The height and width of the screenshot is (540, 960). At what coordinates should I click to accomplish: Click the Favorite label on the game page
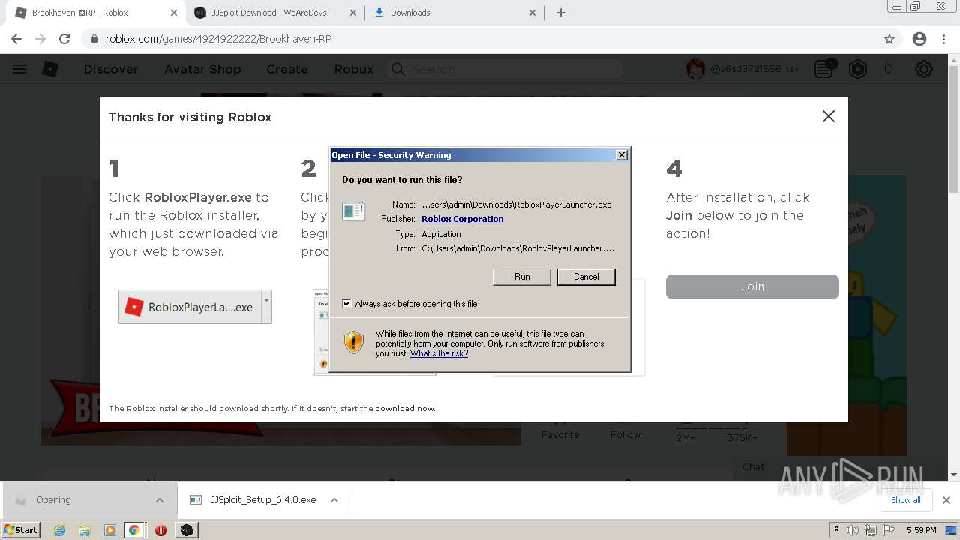pyautogui.click(x=560, y=435)
